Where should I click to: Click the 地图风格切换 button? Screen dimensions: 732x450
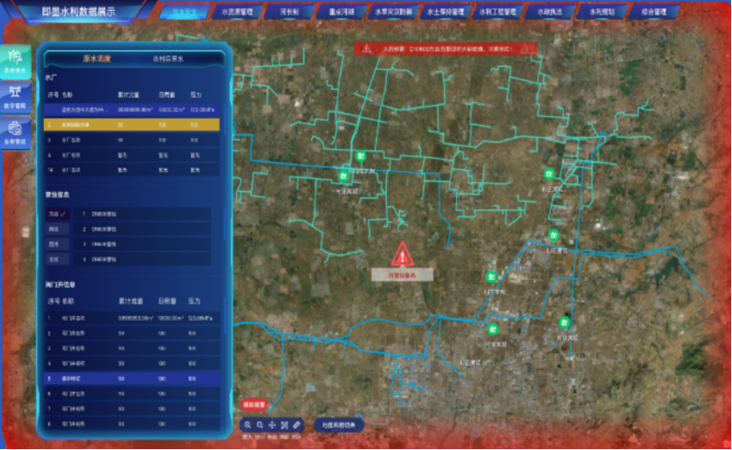pos(338,424)
